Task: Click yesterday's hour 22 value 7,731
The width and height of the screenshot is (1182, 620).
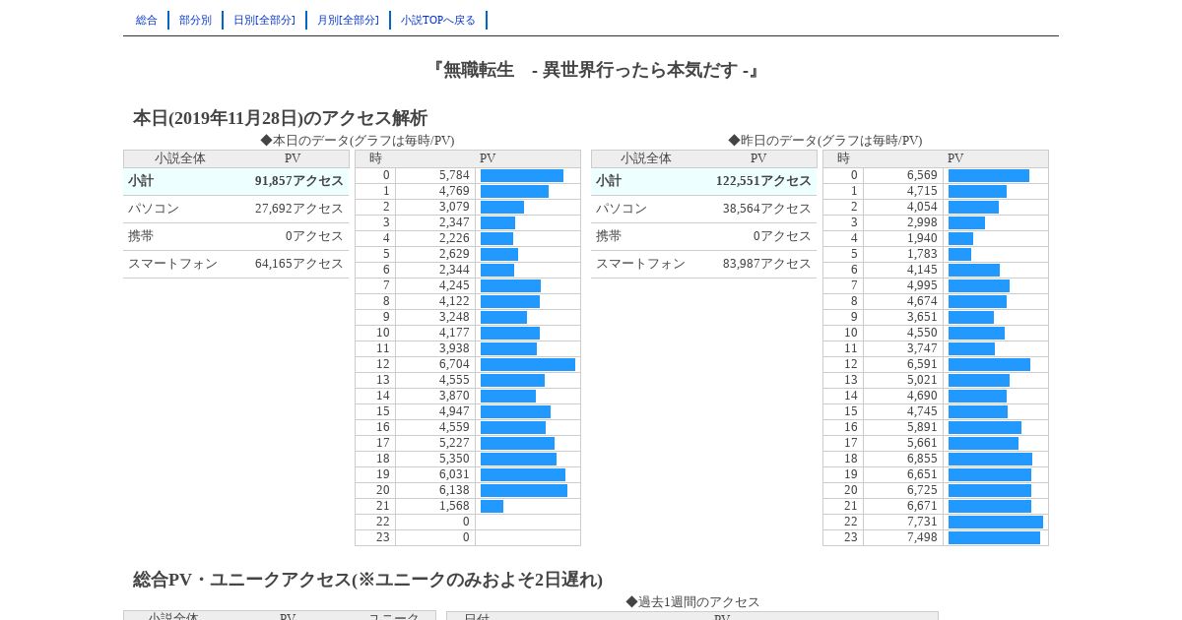Action: click(922, 522)
